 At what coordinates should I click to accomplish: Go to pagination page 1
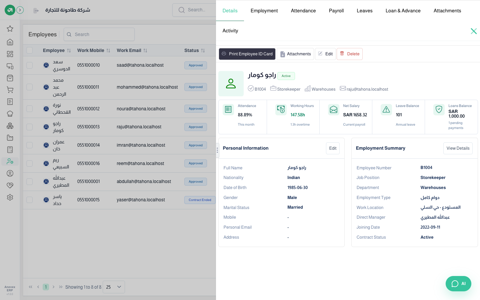click(46, 287)
